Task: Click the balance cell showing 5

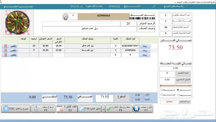Action: [34, 50]
